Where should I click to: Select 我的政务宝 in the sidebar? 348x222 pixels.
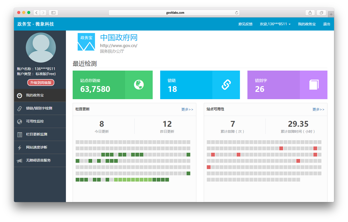click(x=40, y=95)
